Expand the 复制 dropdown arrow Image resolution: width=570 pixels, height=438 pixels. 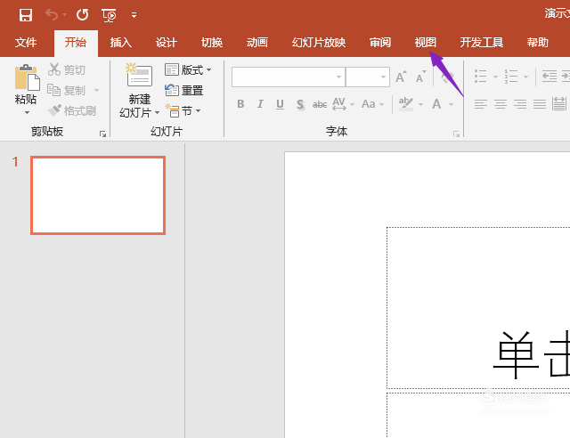[x=96, y=90]
